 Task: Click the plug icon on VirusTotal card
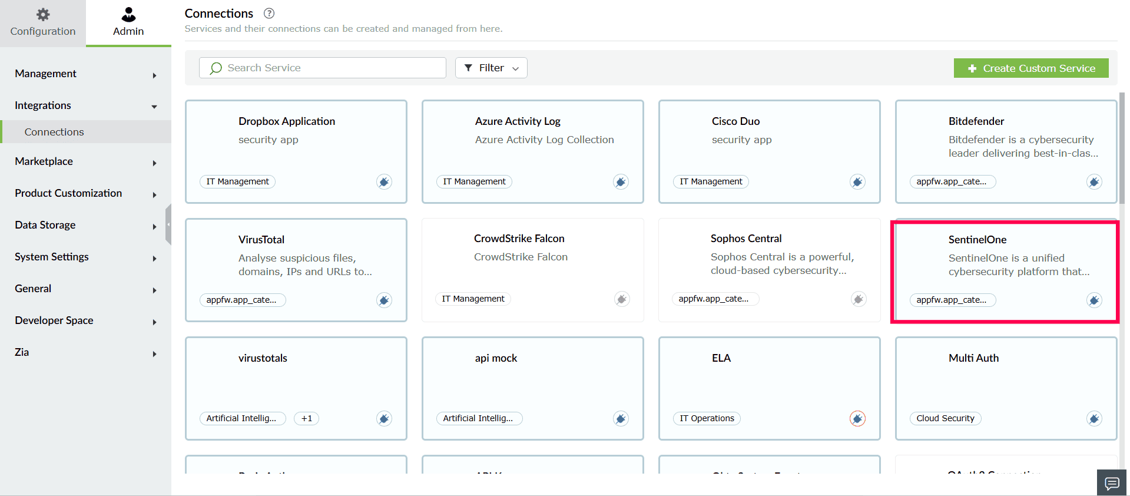point(384,300)
